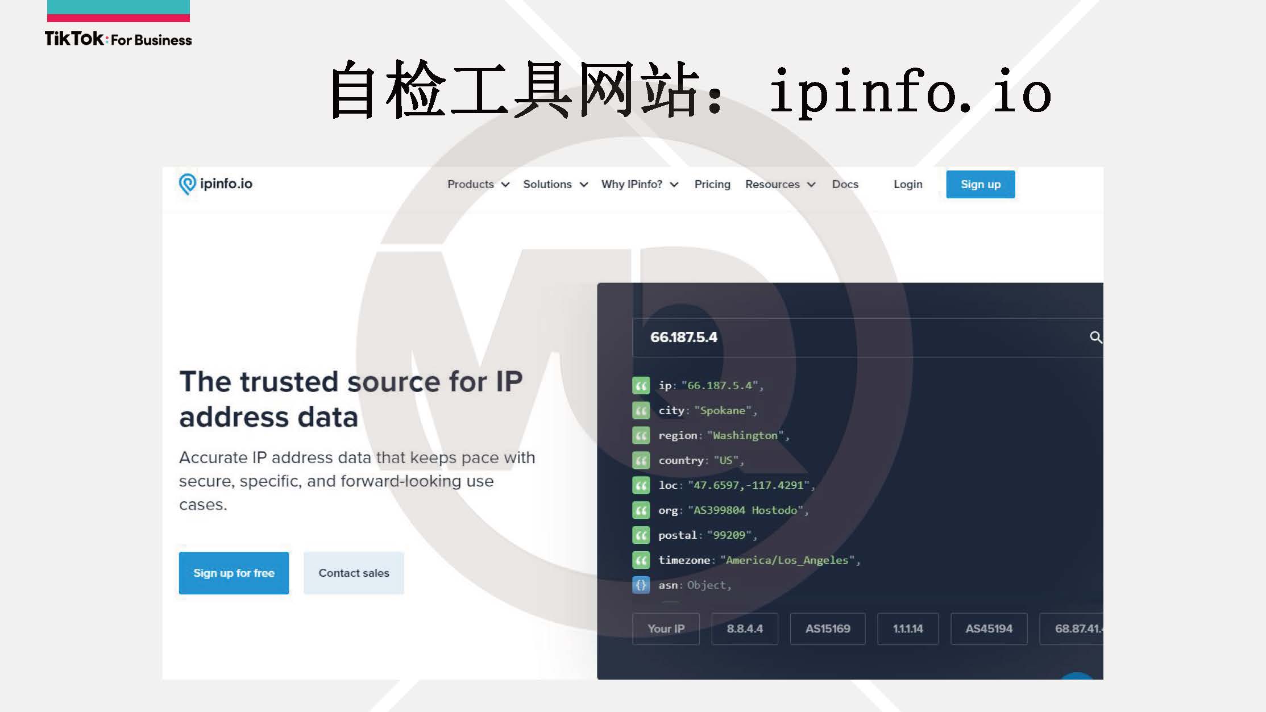Image resolution: width=1266 pixels, height=712 pixels.
Task: Select the Your IP sample button
Action: point(666,629)
